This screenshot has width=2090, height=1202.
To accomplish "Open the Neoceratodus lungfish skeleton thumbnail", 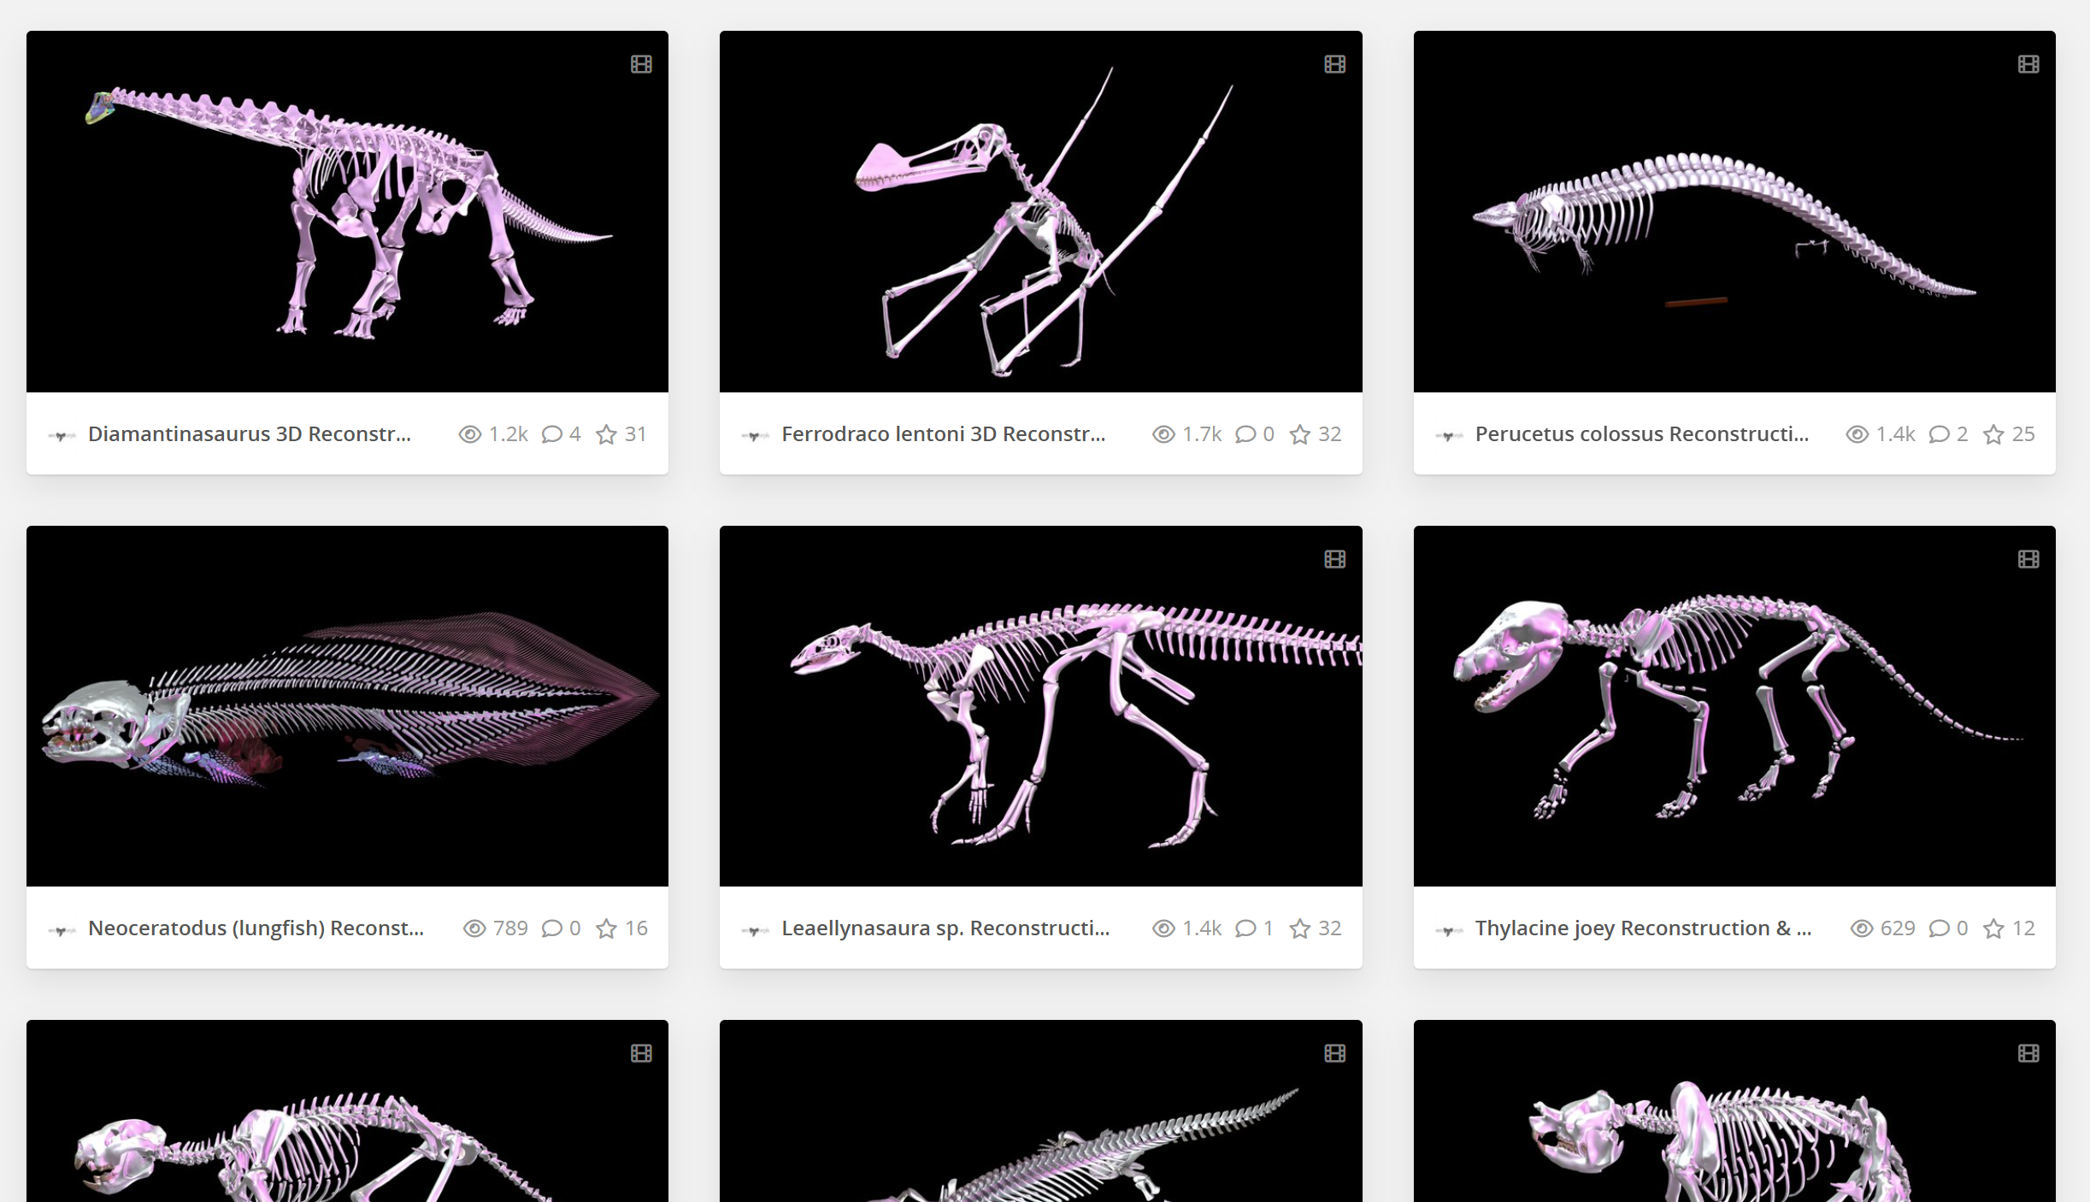I will tap(347, 705).
